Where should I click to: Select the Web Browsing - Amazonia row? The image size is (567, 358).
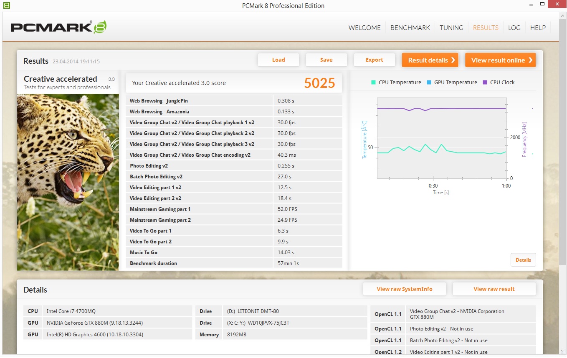tap(234, 112)
